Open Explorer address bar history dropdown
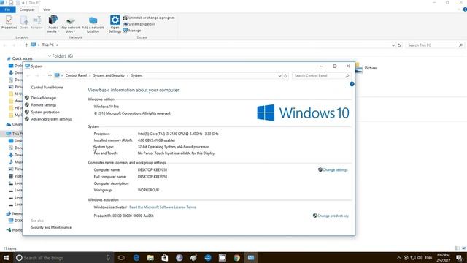 (393, 45)
